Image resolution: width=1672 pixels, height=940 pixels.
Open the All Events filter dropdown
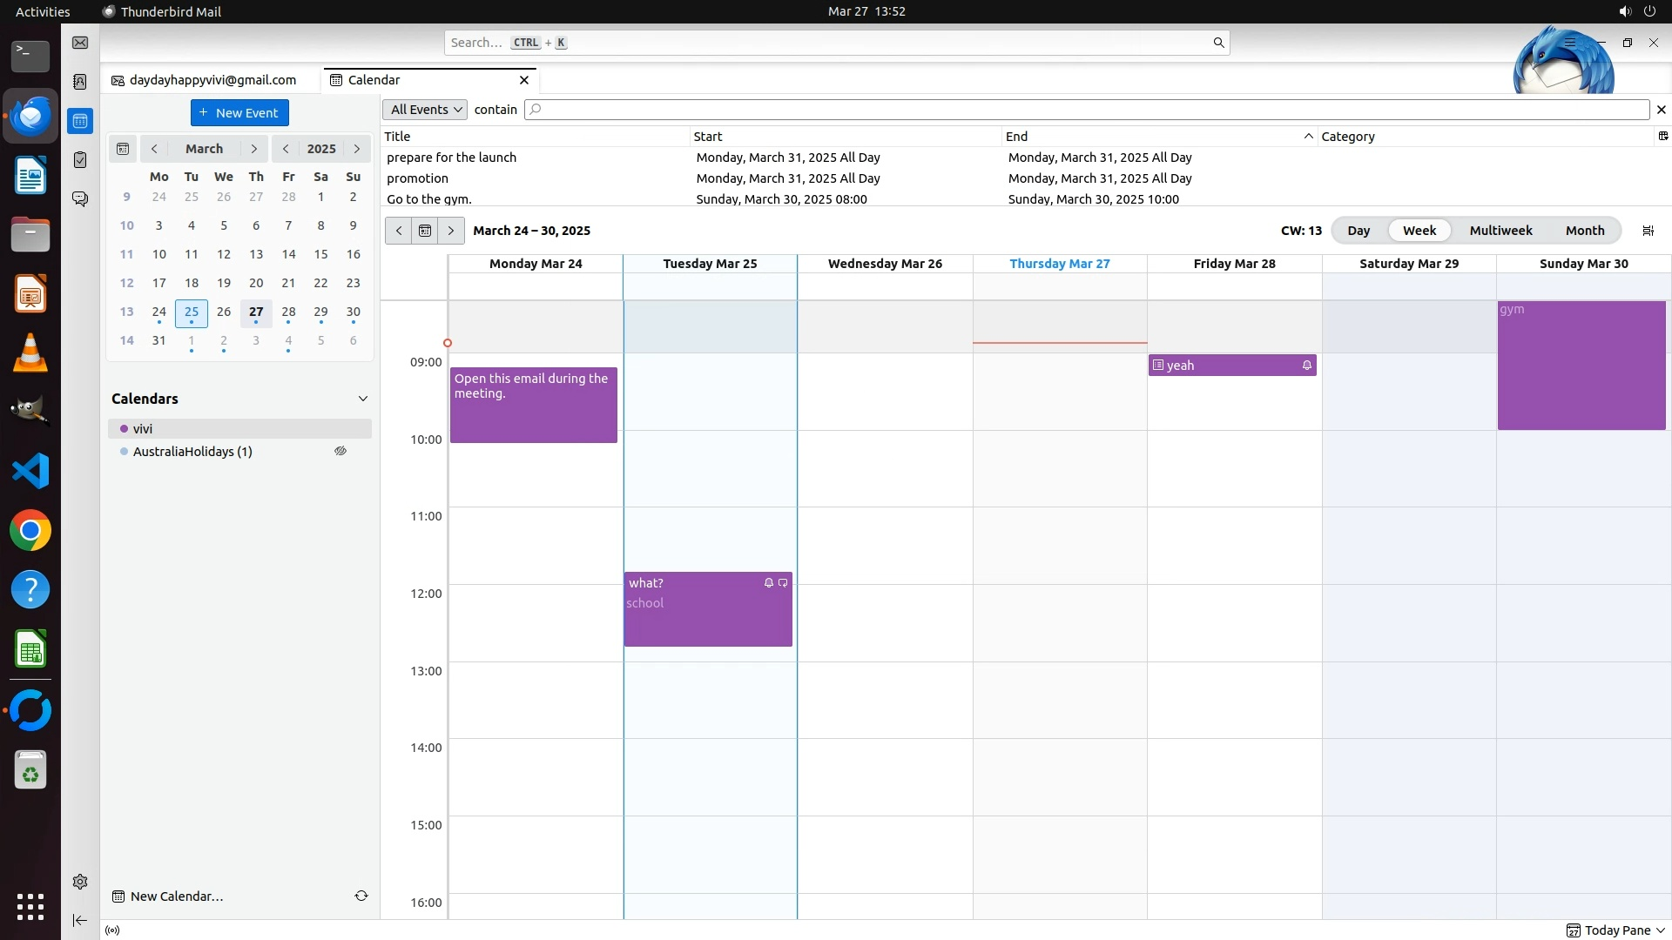point(425,110)
